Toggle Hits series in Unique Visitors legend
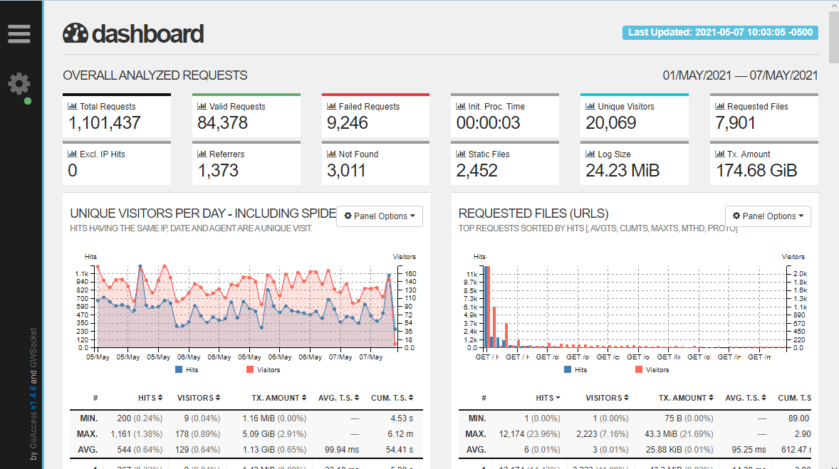The height and width of the screenshot is (469, 839). [187, 369]
